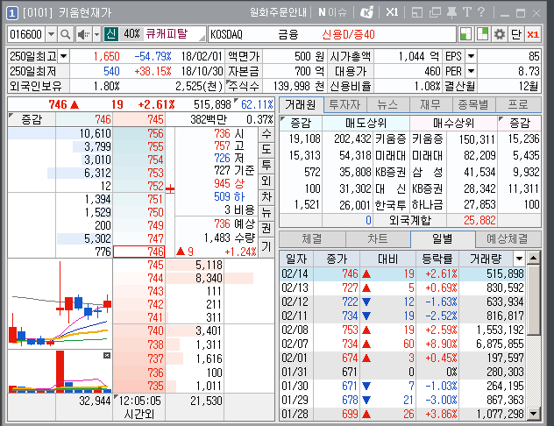Click the window layout icon in title bar

(417, 13)
